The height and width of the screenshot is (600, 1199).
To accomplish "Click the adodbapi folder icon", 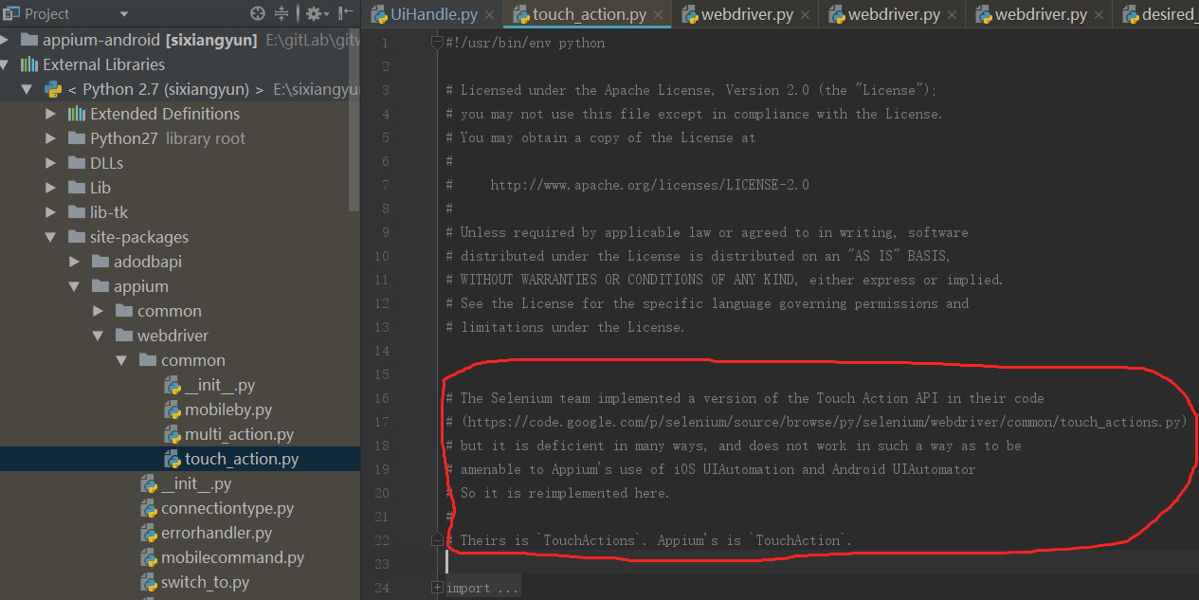I will [x=100, y=262].
